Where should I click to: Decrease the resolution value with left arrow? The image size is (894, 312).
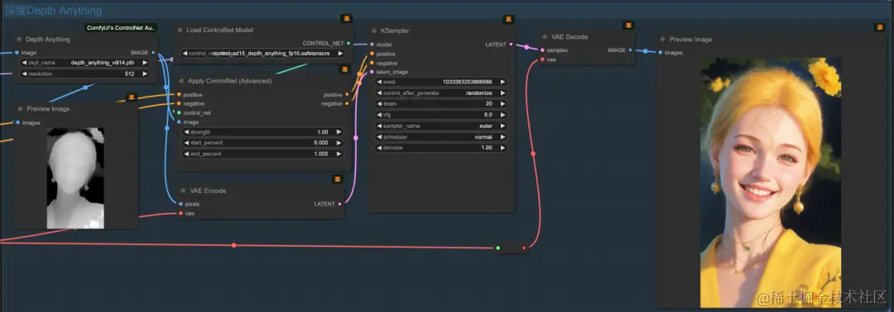coord(25,74)
